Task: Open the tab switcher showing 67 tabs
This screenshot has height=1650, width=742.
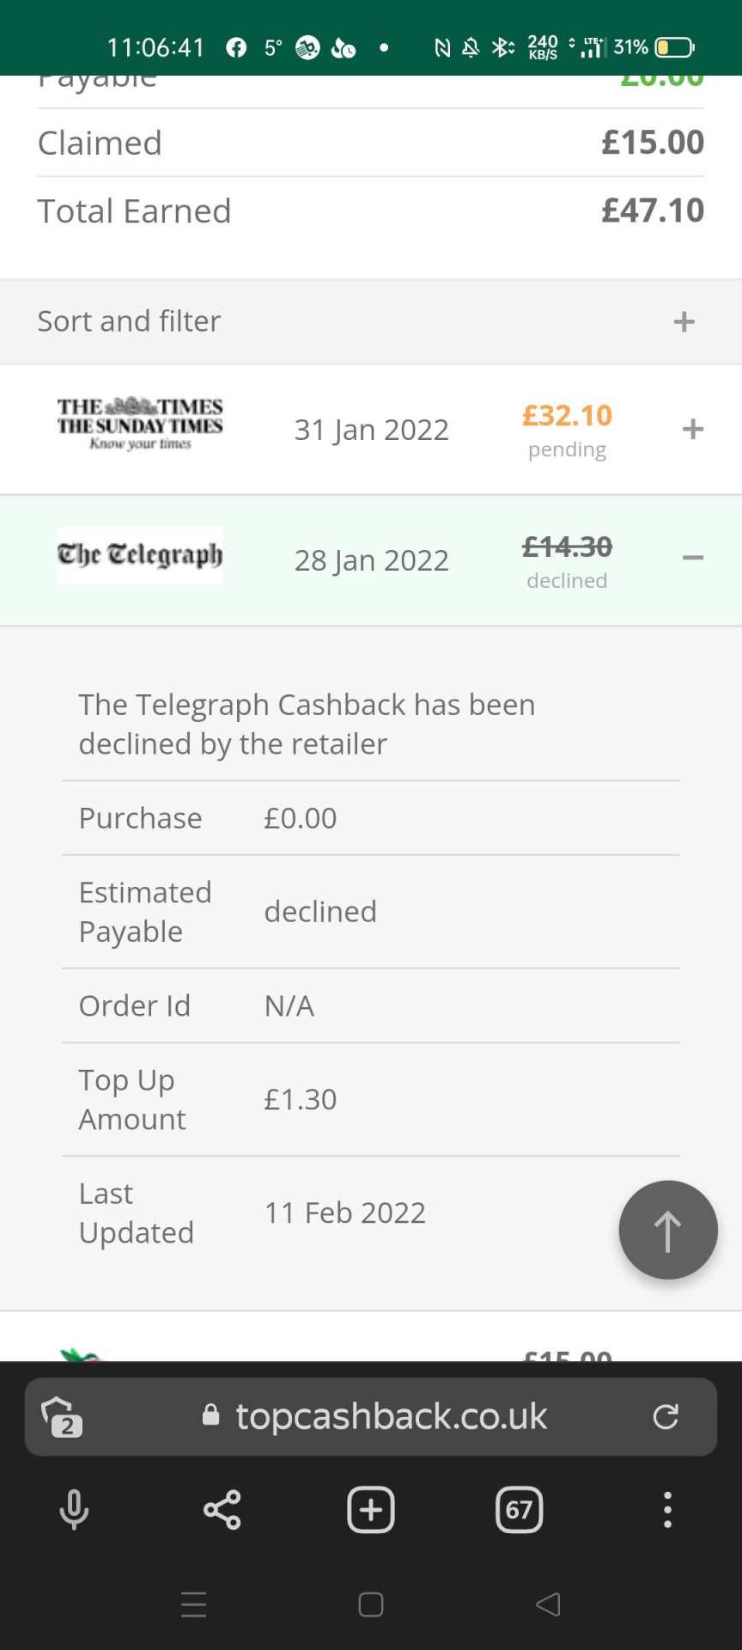Action: (x=520, y=1510)
